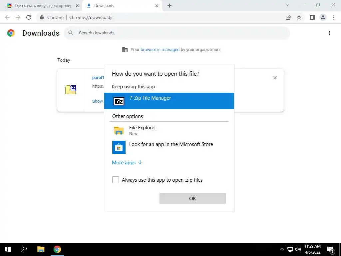
Task: Open the clock showing 11:29 AM
Action: [x=312, y=249]
